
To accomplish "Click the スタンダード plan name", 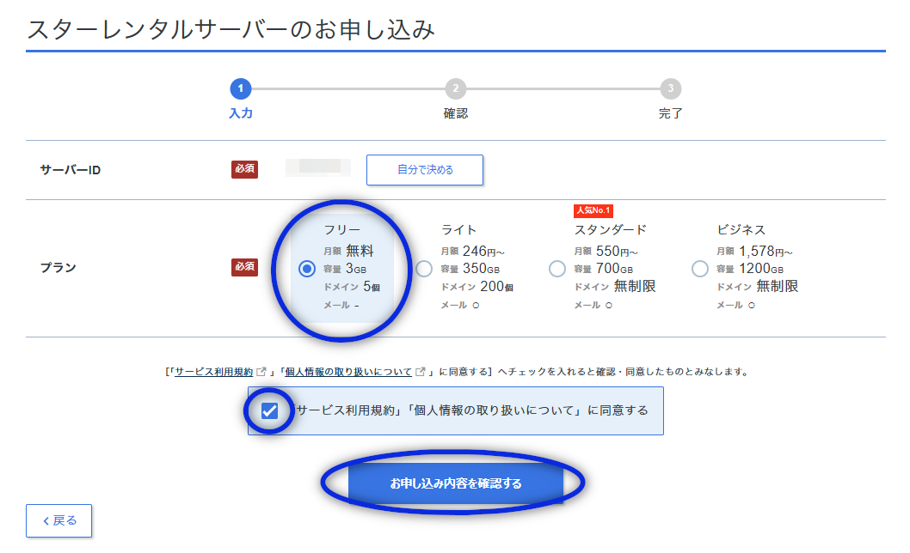I will pos(610,229).
